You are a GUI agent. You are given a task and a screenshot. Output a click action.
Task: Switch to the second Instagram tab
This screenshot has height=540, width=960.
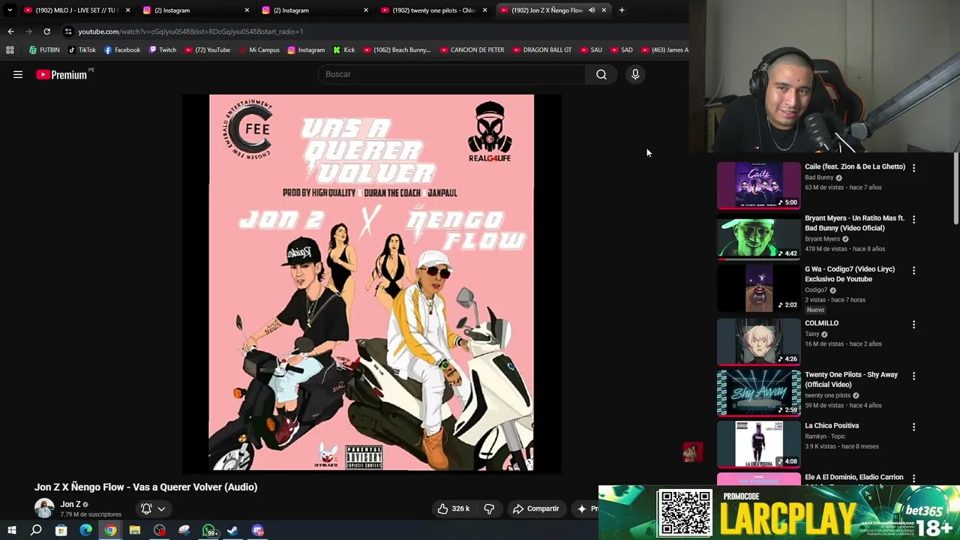[314, 10]
